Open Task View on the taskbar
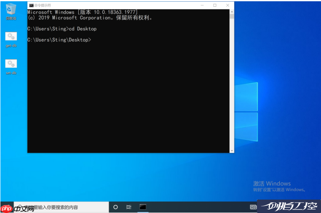 coord(128,207)
